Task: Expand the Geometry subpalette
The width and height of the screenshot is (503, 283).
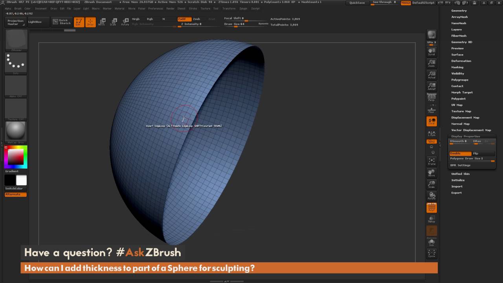Action: (x=459, y=11)
